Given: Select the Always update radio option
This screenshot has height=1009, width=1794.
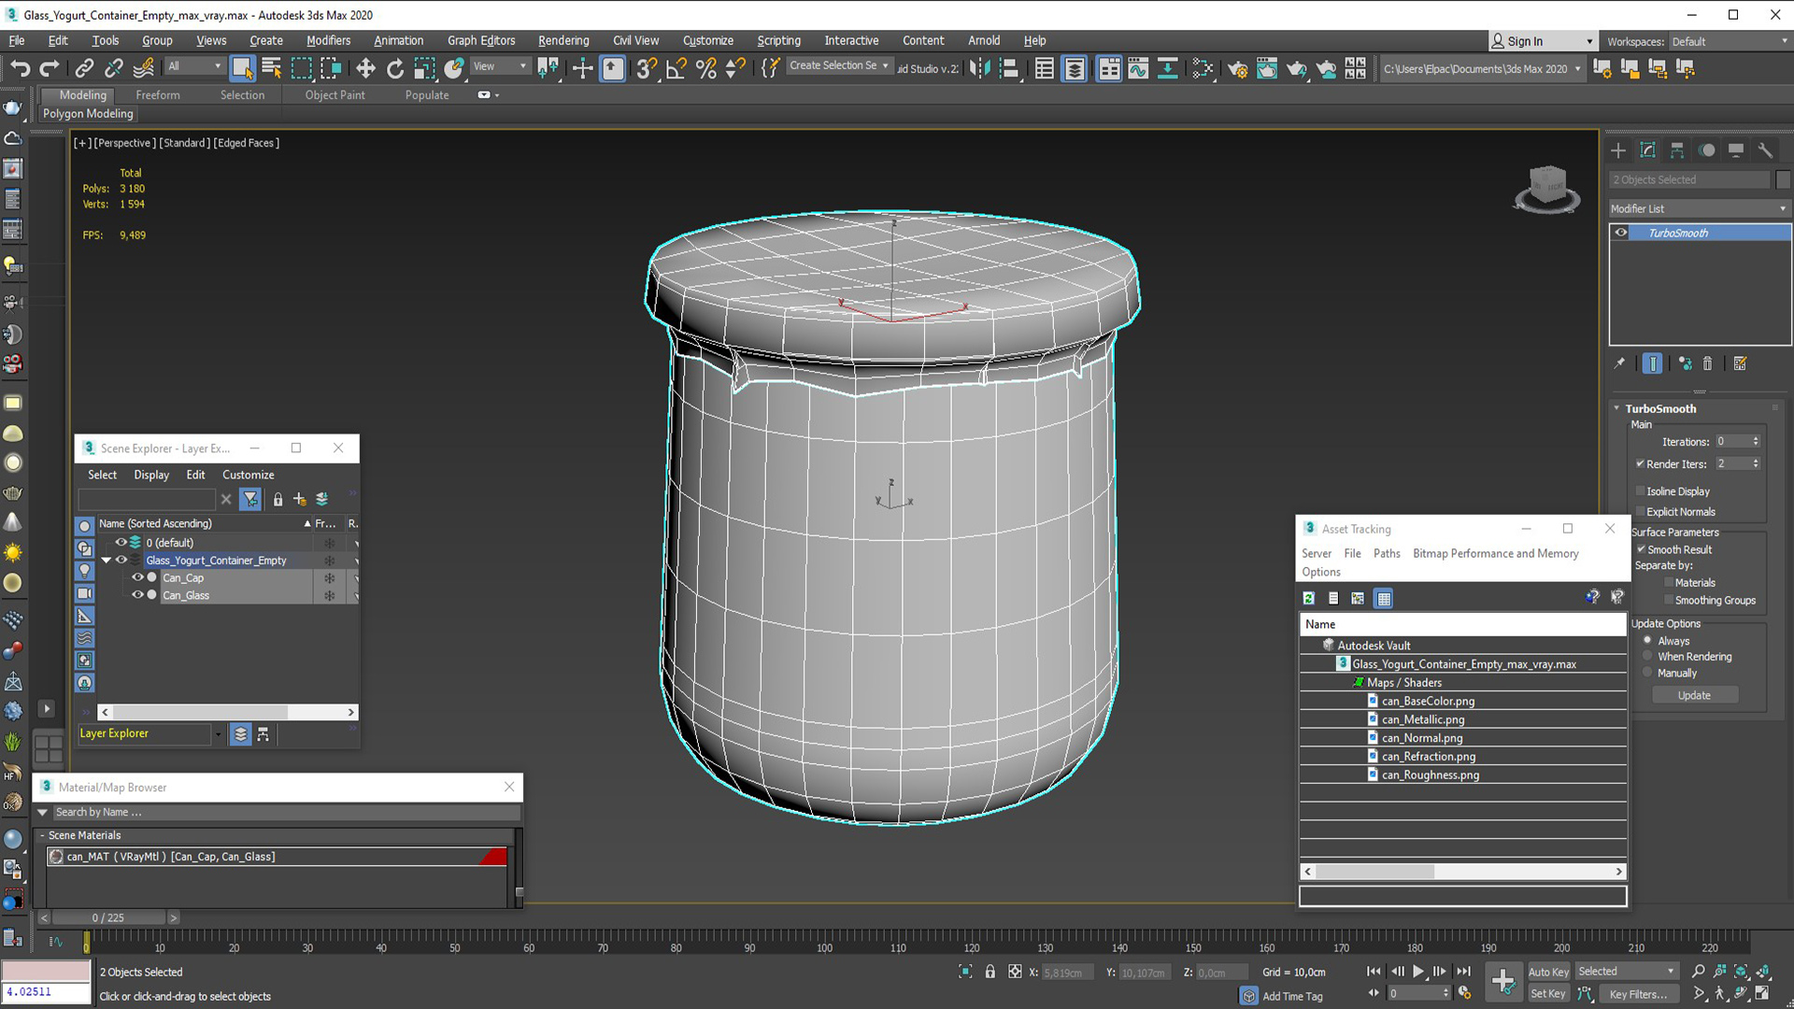Looking at the screenshot, I should 1647,640.
